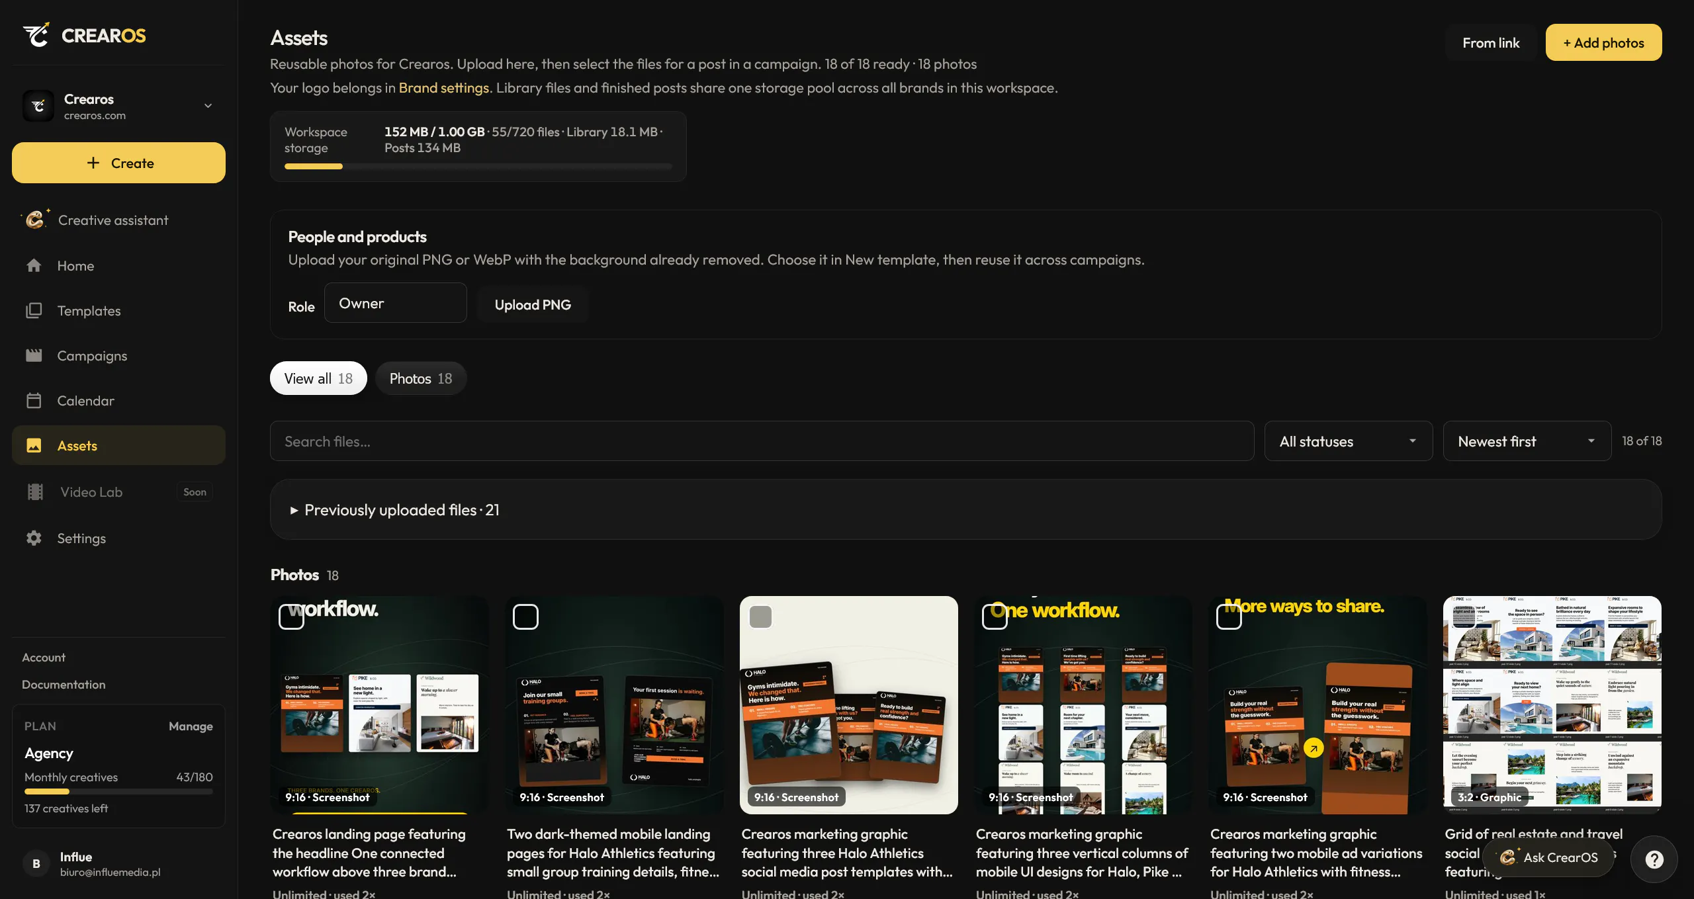Open the Calendar icon in the sidebar

(x=34, y=400)
